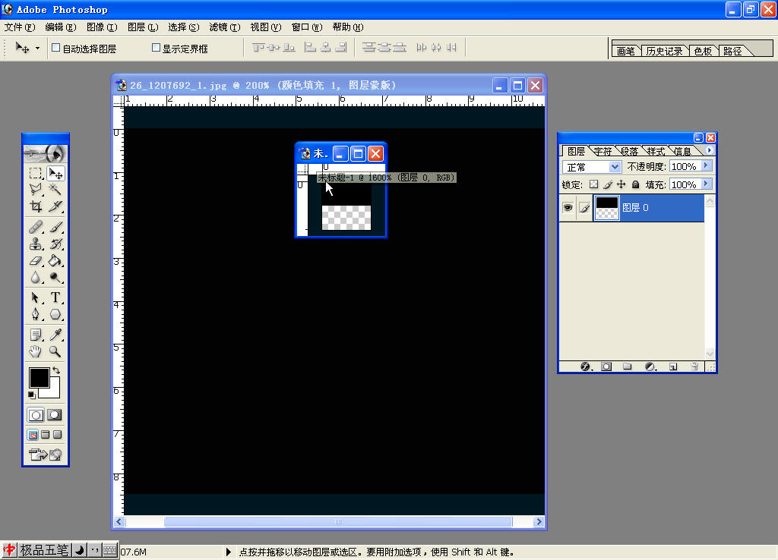Switch to 历史记录 tab in palette well

click(664, 51)
